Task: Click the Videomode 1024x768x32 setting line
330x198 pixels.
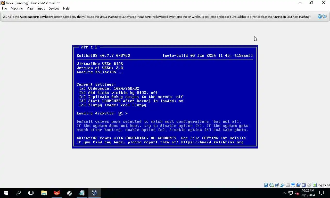Action: click(x=109, y=88)
